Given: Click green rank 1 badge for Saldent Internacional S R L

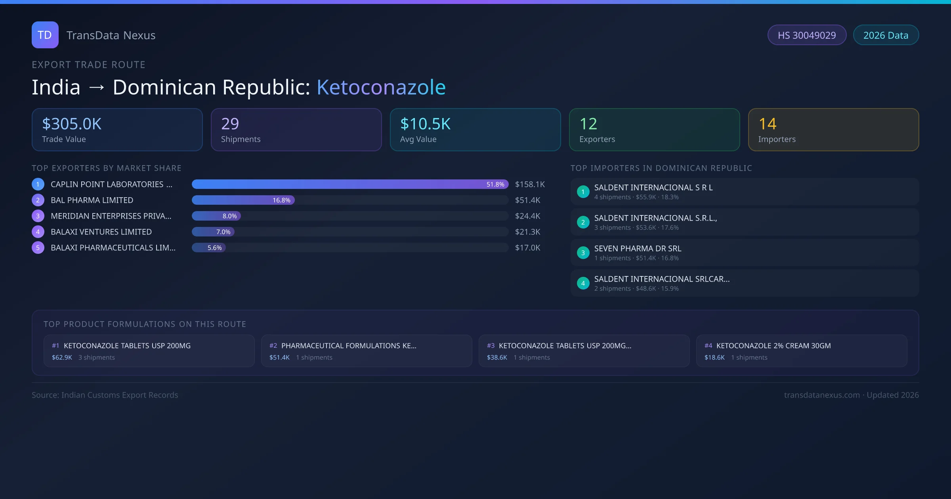Looking at the screenshot, I should tap(583, 192).
